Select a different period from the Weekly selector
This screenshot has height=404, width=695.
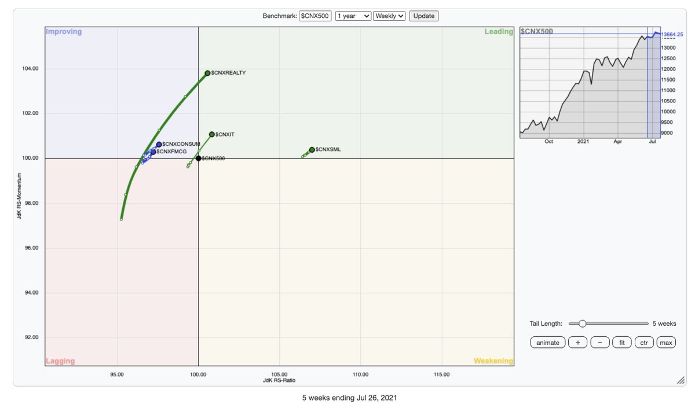pyautogui.click(x=389, y=16)
